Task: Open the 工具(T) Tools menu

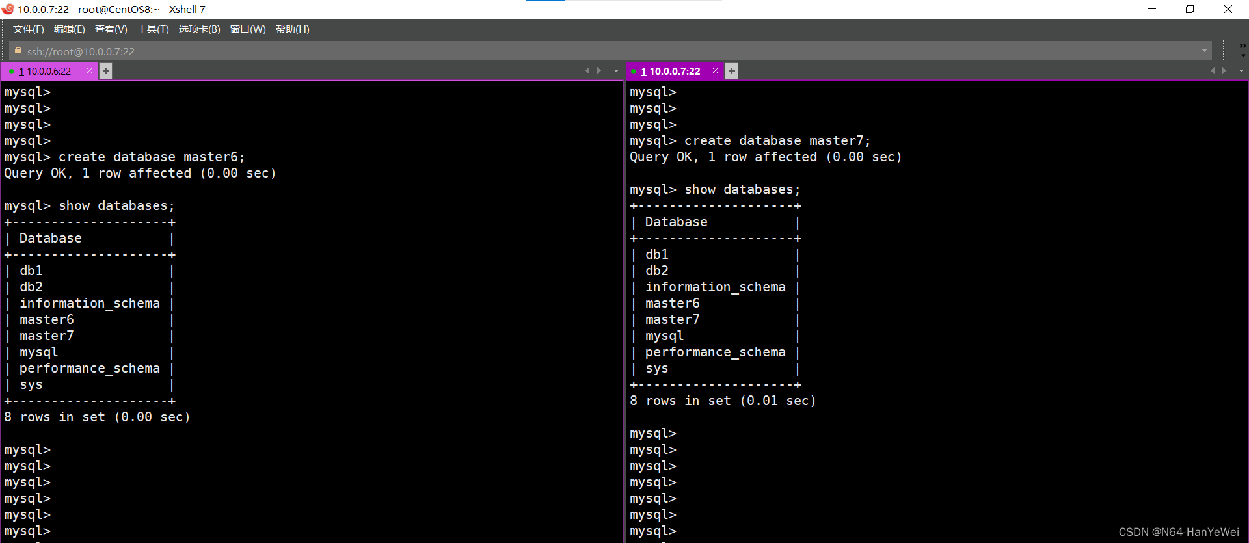Action: tap(153, 29)
